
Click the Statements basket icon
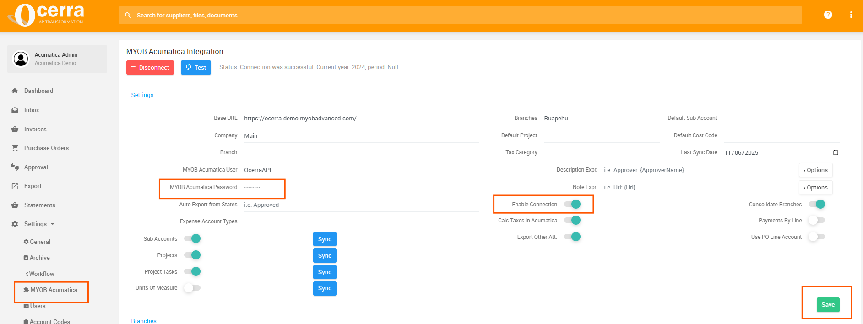[x=15, y=205]
